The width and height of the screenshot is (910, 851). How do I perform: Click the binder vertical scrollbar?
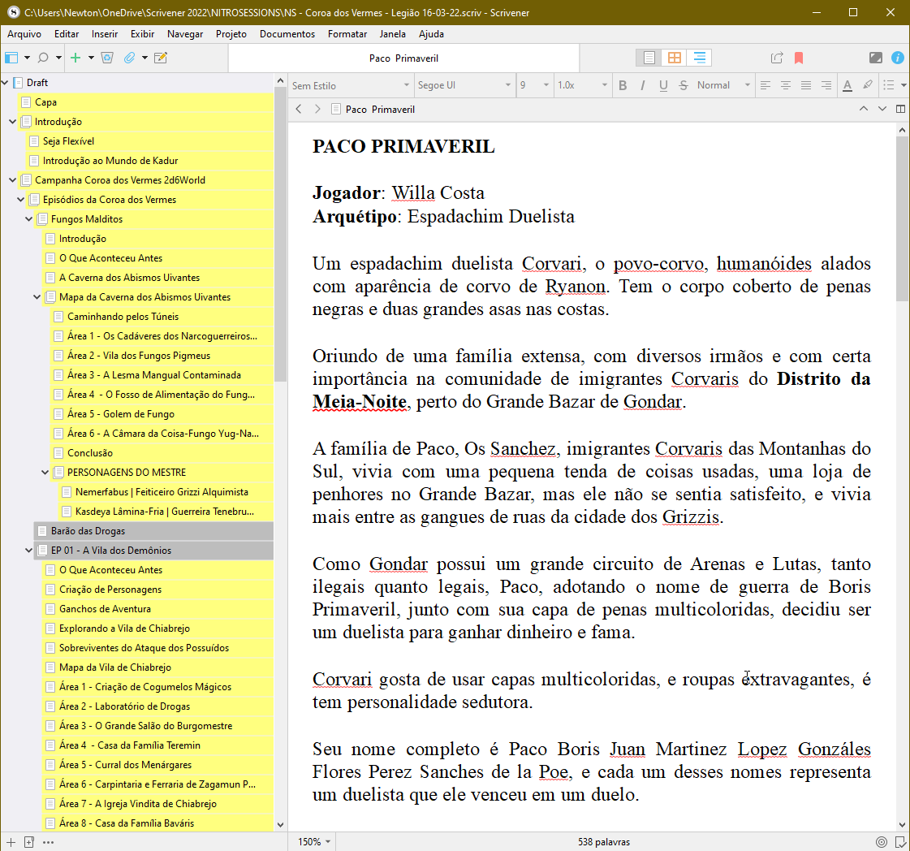pos(280,232)
